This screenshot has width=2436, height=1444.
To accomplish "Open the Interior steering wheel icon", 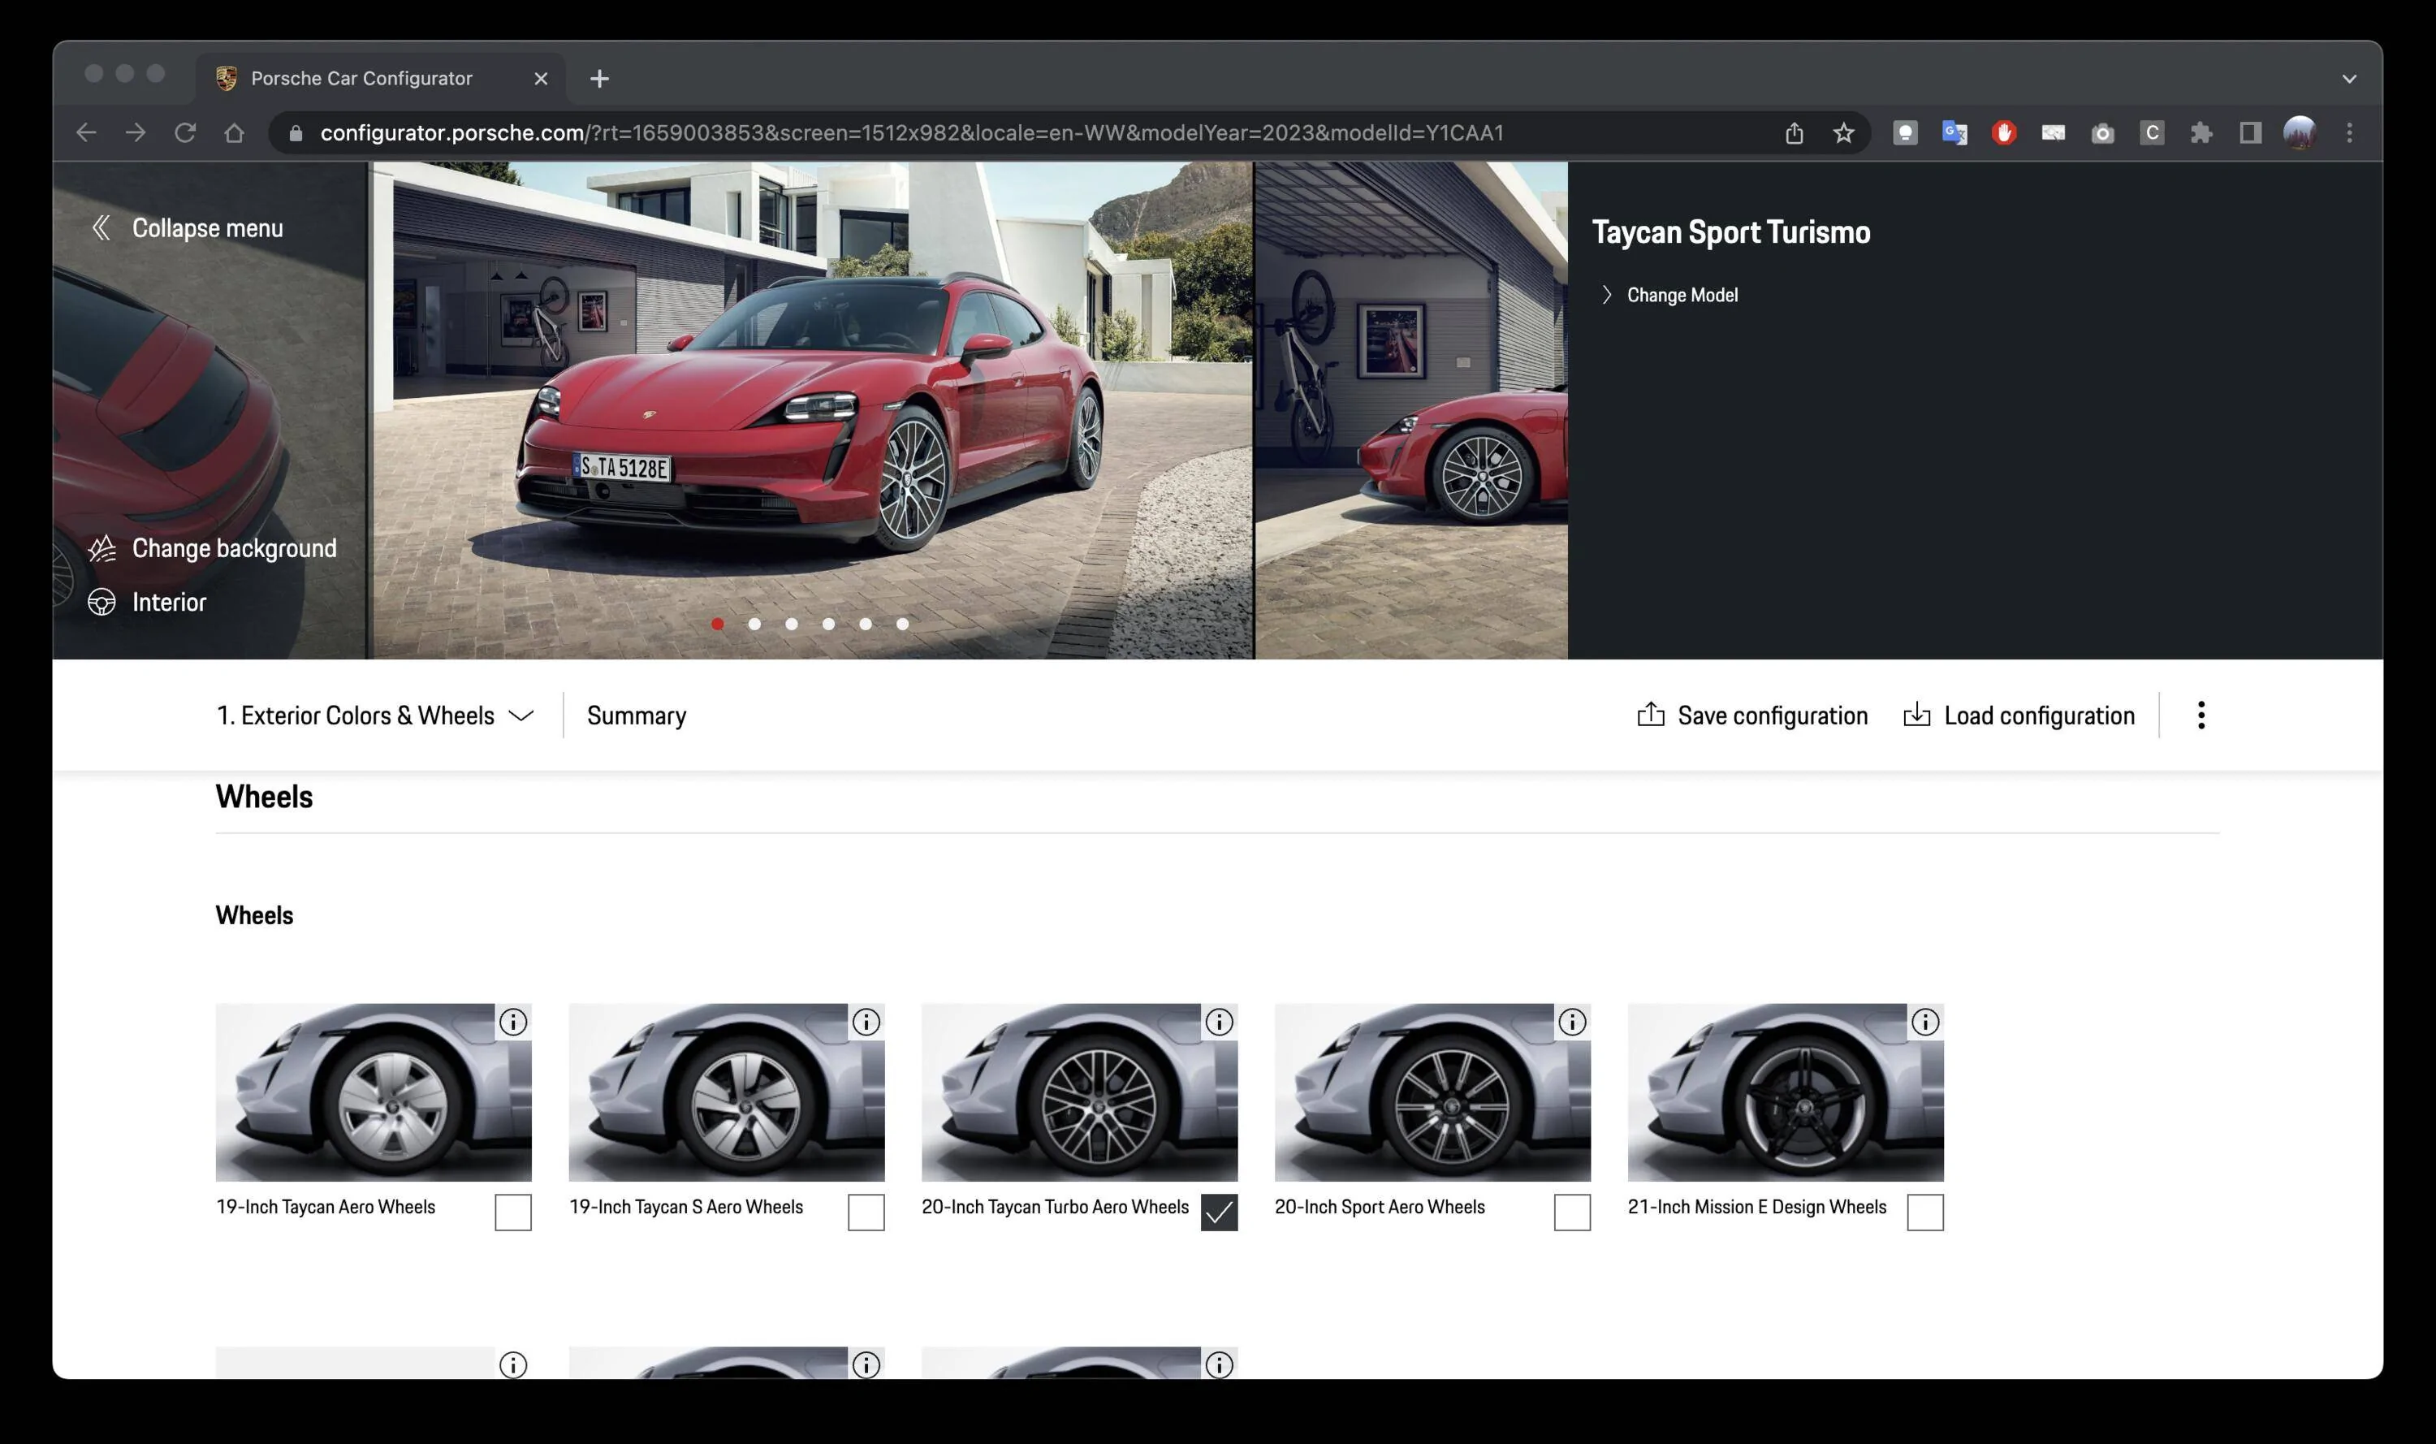I will click(102, 603).
